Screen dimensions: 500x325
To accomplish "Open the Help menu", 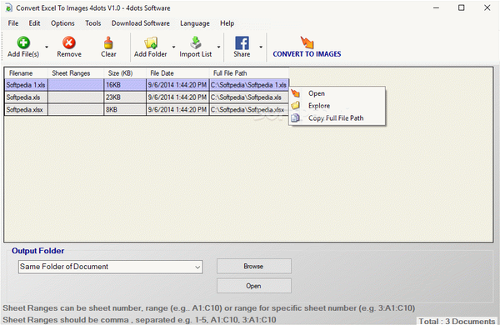I will tap(227, 23).
